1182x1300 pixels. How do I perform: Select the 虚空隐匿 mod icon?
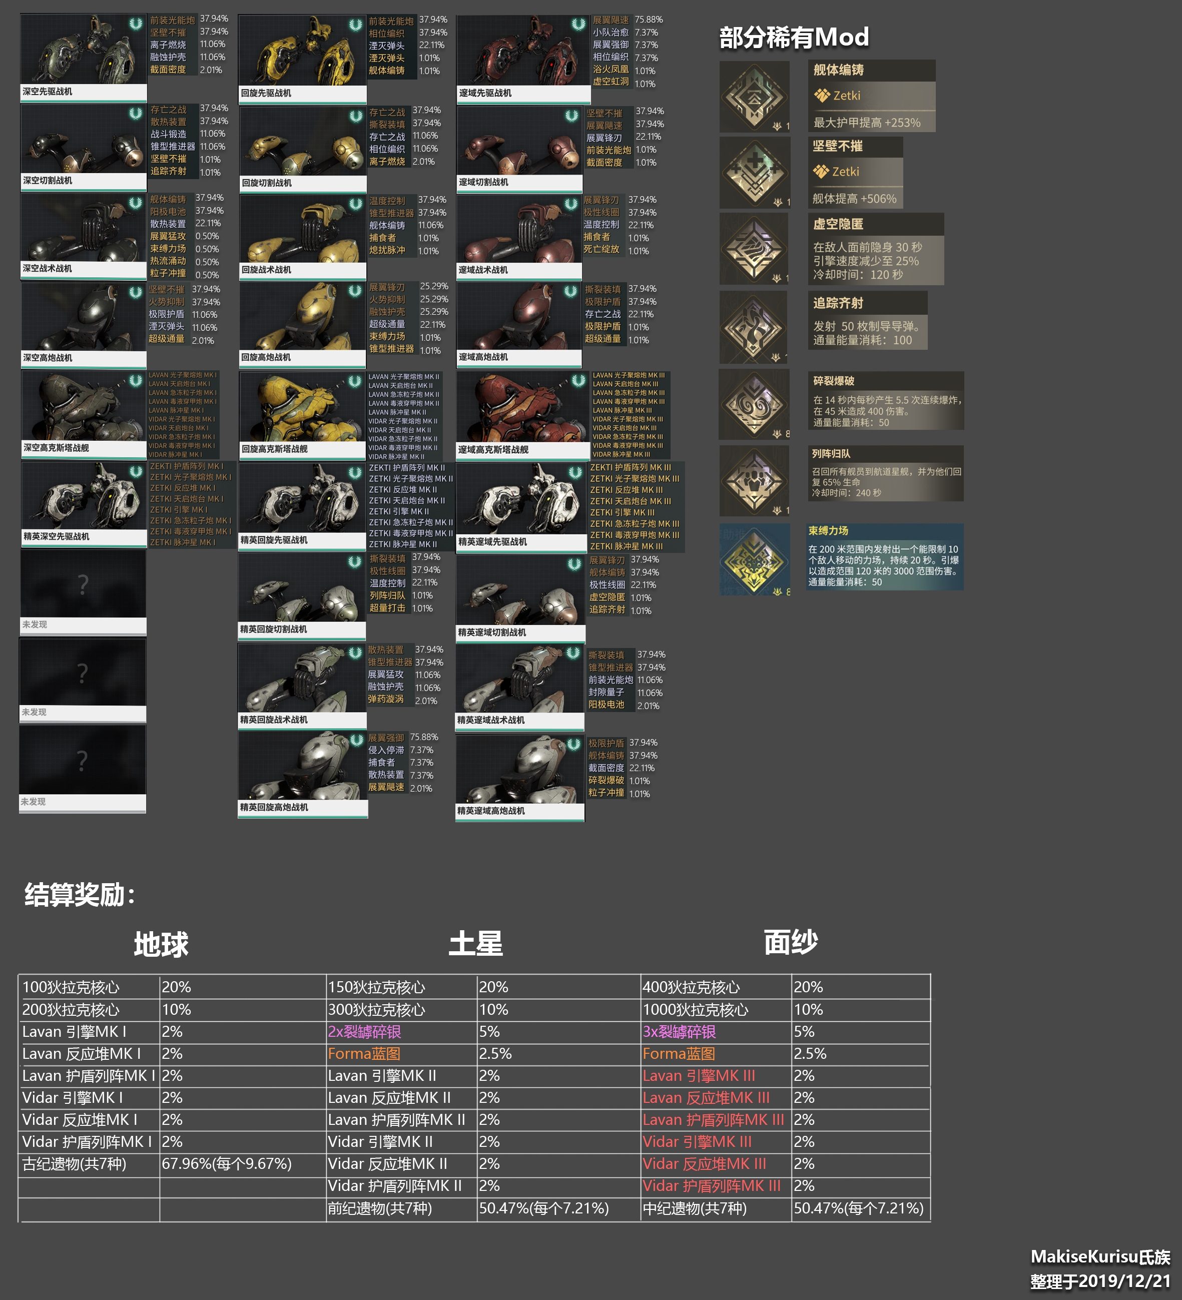coord(754,249)
